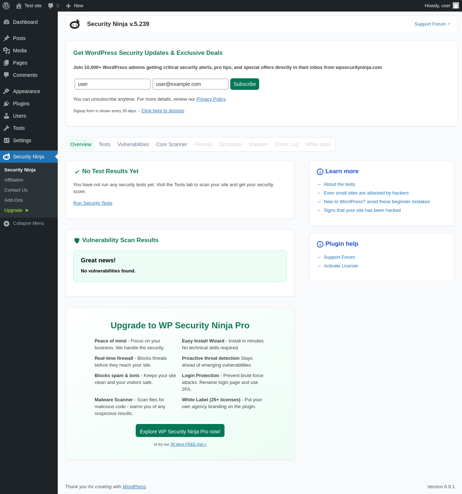Image resolution: width=462 pixels, height=494 pixels.
Task: Open the White label tab
Action: 318,144
